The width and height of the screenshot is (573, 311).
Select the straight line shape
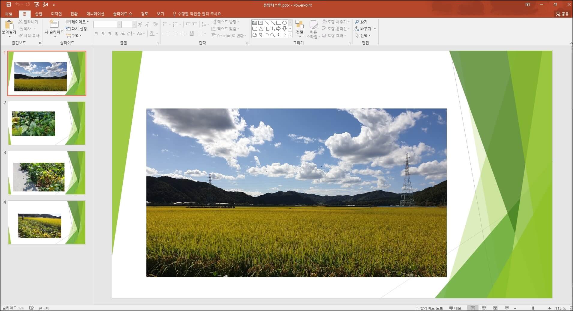(266, 22)
